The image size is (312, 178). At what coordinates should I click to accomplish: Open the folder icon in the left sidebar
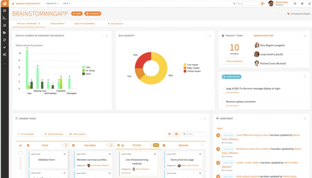(x=4, y=32)
